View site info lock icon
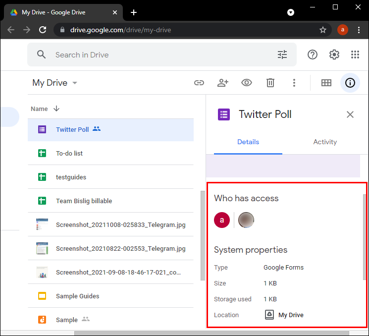 coord(62,30)
